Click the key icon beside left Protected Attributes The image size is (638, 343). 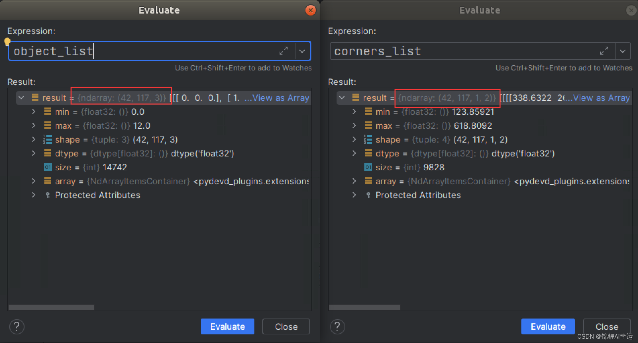coord(48,195)
